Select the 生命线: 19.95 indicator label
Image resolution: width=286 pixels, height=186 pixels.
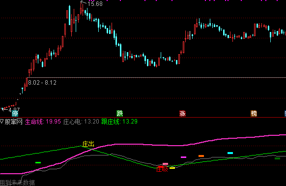coord(43,122)
